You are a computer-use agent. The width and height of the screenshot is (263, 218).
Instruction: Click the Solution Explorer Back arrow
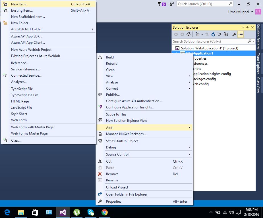[176, 35]
